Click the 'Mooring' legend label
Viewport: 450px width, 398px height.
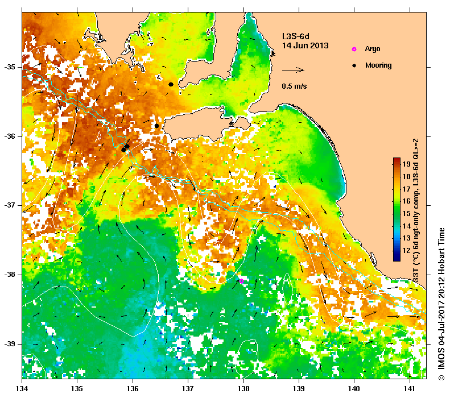tap(378, 65)
